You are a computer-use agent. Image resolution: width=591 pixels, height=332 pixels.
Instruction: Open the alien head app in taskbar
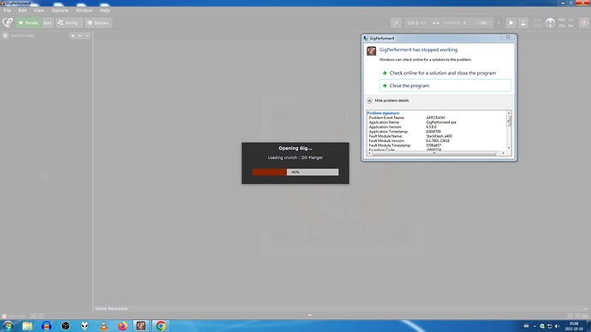tap(85, 326)
